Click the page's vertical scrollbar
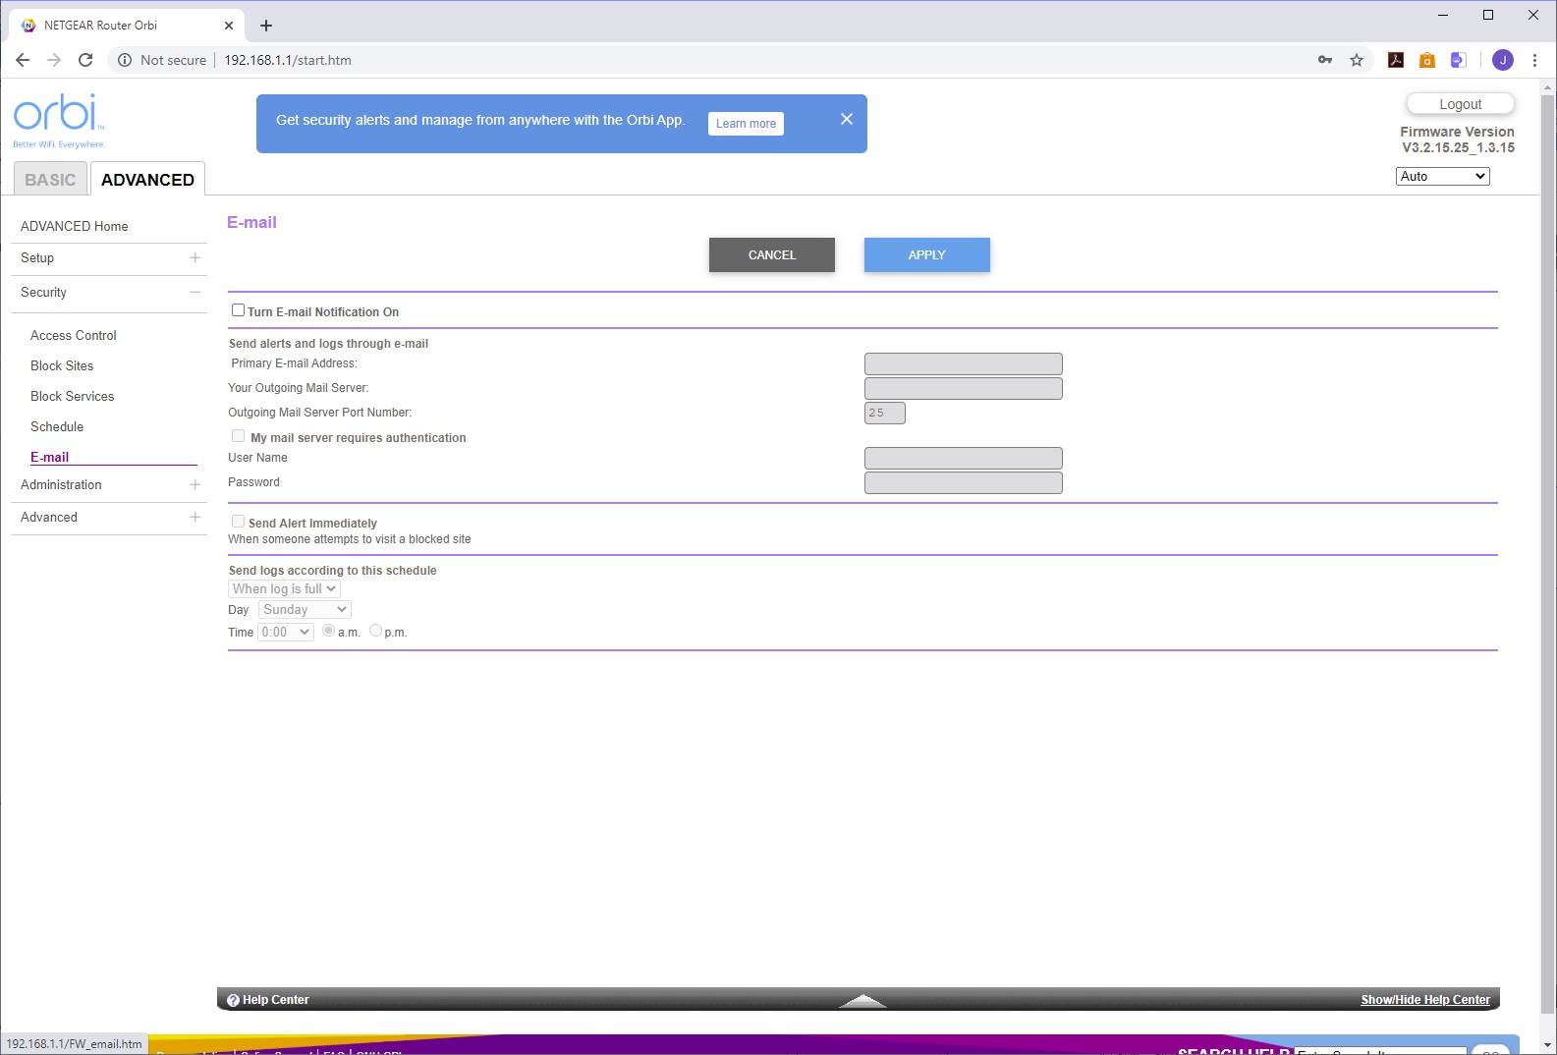The width and height of the screenshot is (1557, 1055). tap(1548, 555)
